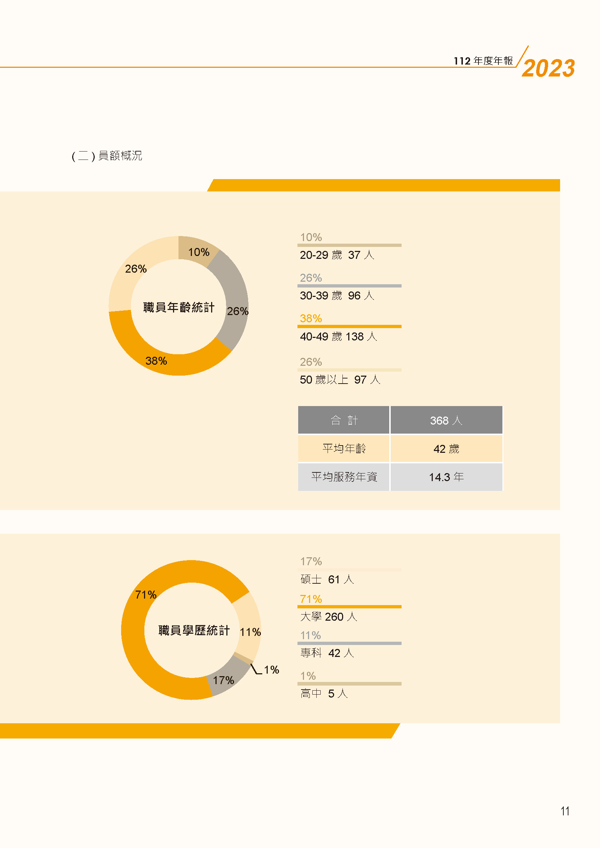
Task: Click the 高中 5 人 legend entry
Action: click(x=324, y=693)
